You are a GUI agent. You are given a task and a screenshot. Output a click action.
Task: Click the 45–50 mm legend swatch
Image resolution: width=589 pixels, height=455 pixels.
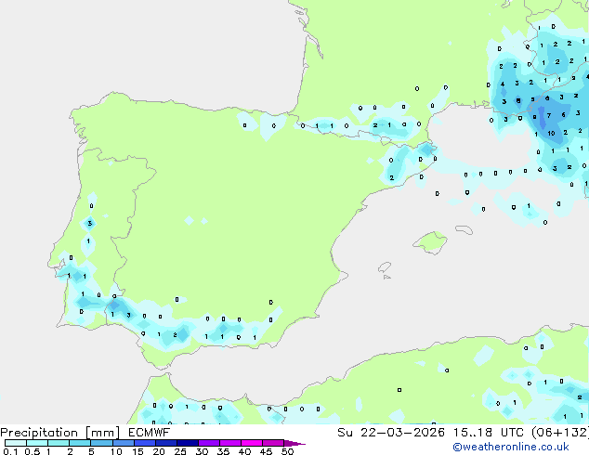point(273,443)
